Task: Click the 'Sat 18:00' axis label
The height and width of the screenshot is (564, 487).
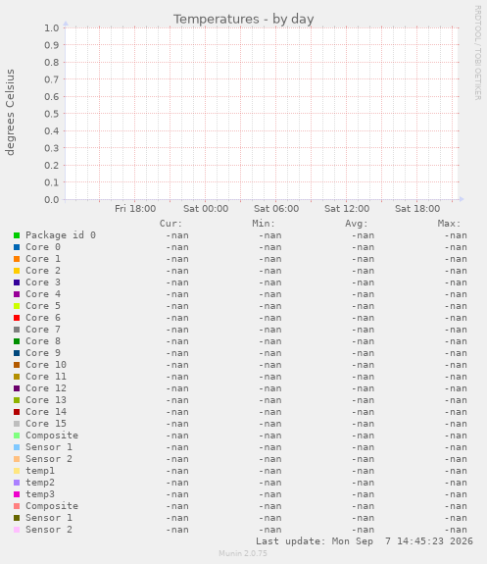Action: pyautogui.click(x=417, y=209)
